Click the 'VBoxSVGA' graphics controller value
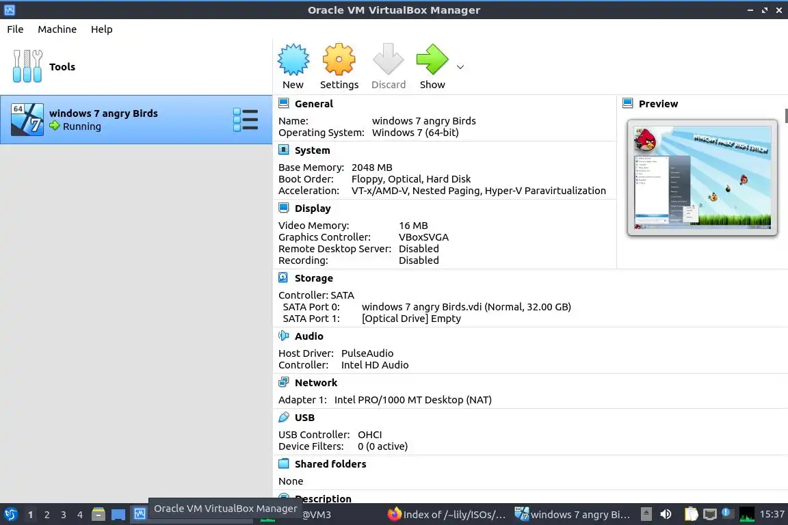The width and height of the screenshot is (788, 525). click(x=423, y=237)
